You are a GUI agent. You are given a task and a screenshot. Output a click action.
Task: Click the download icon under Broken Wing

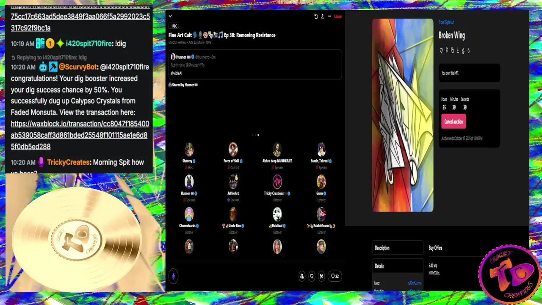[458, 50]
